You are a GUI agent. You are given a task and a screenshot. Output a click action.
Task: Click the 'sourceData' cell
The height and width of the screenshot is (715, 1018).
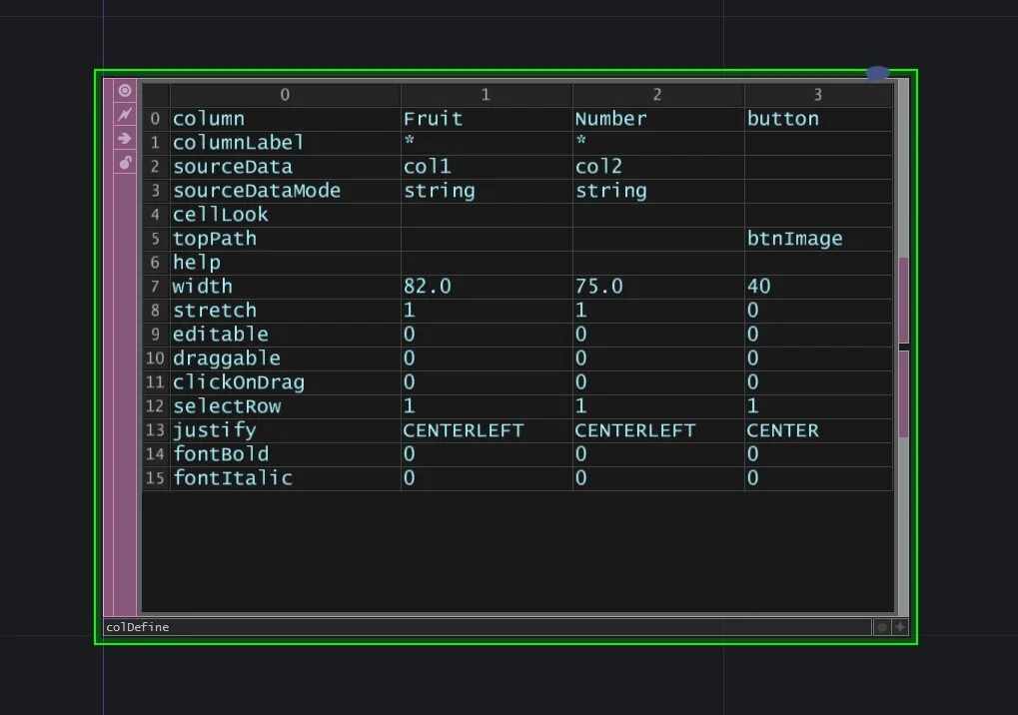point(285,167)
